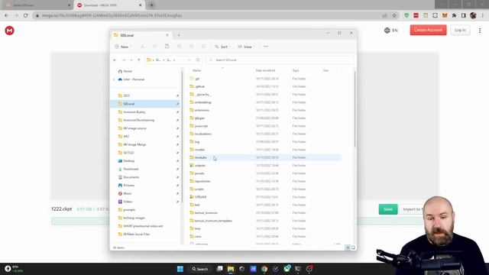Screen dimensions: 489x275
Task: Select the extensions folder
Action: (x=202, y=110)
